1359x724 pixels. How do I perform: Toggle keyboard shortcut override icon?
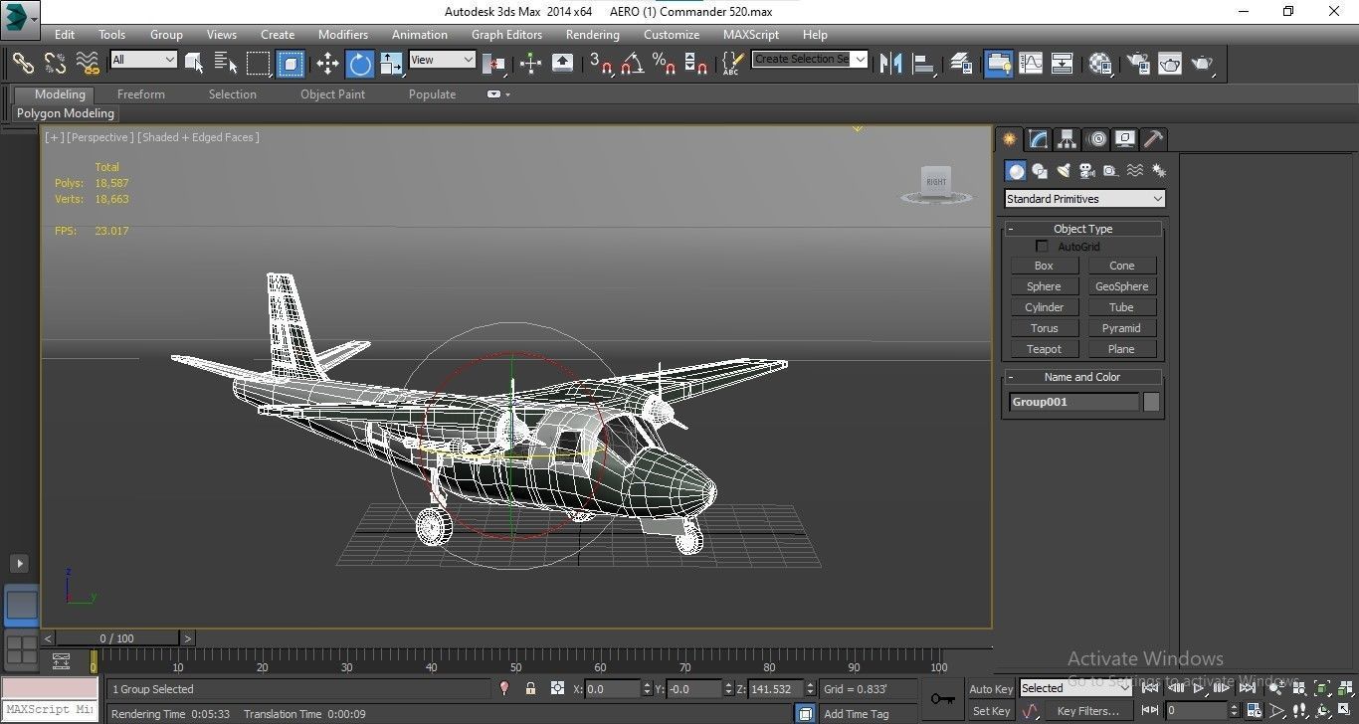(x=562, y=63)
